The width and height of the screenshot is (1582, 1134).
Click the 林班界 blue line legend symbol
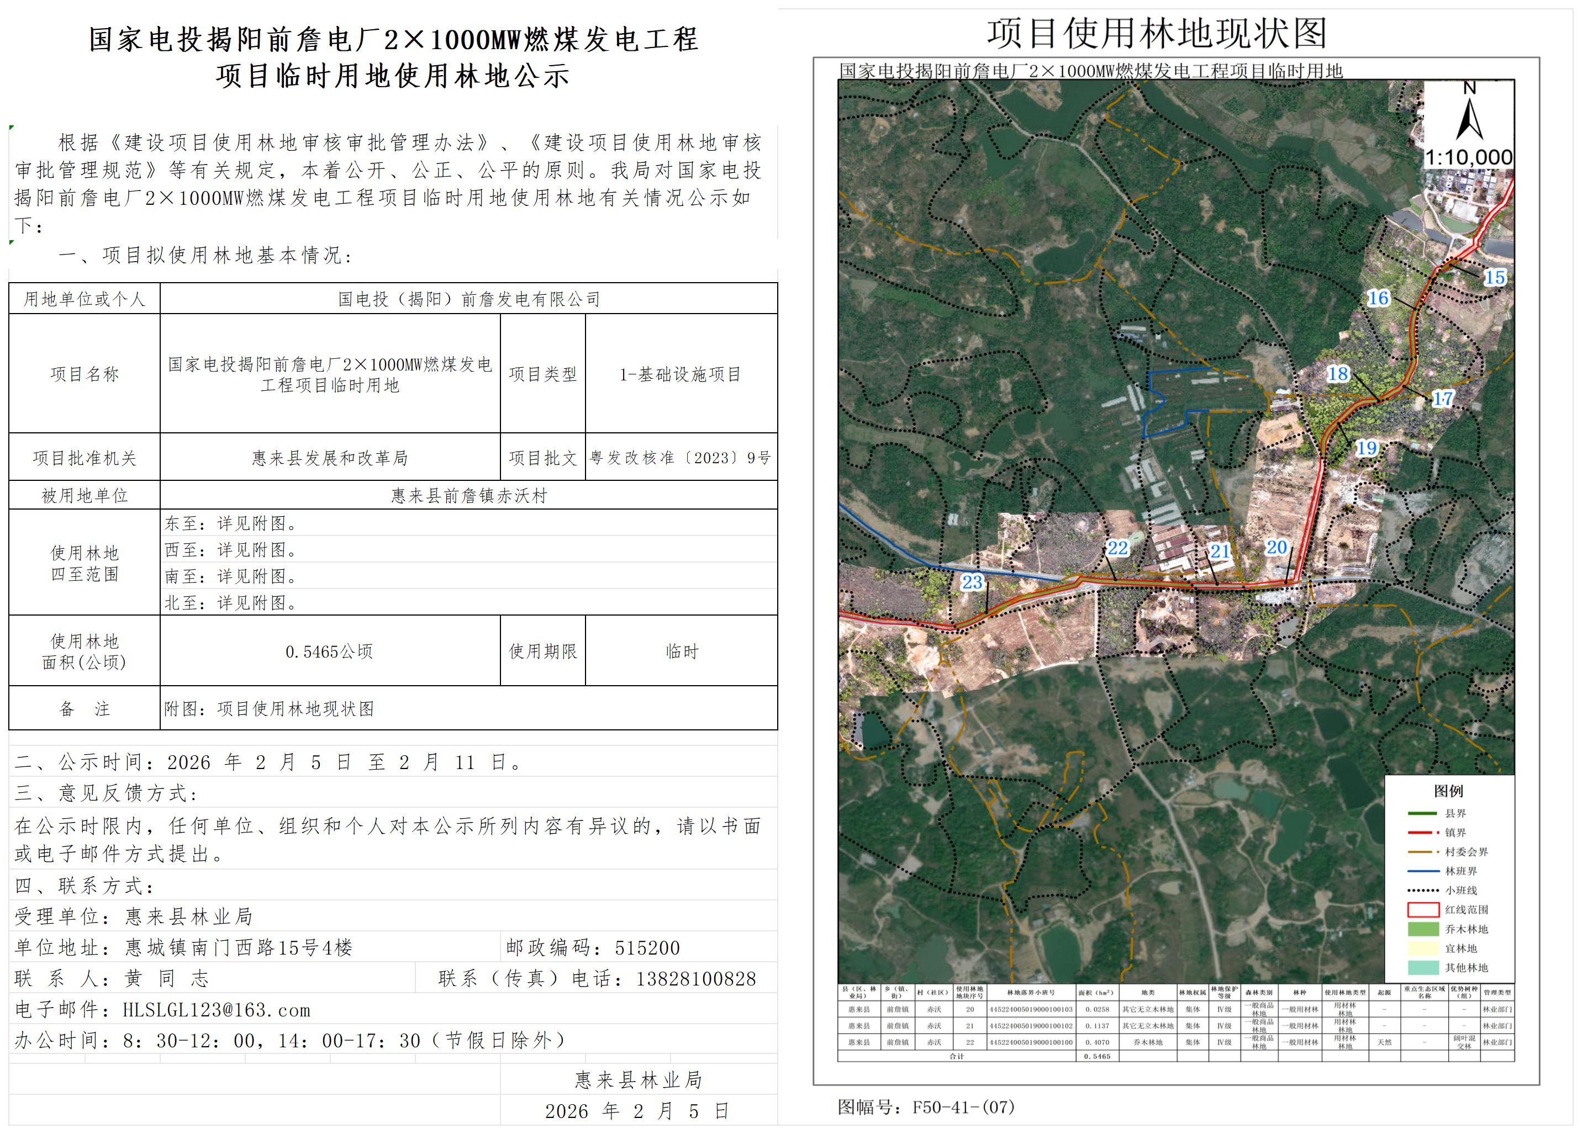click(x=1423, y=871)
